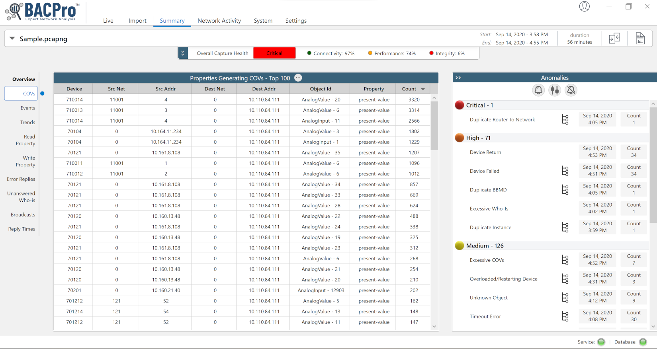Open Trends in the sidebar

pos(28,122)
